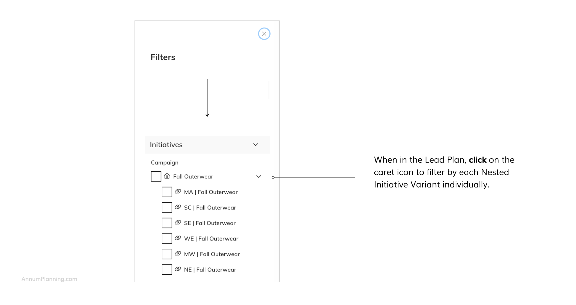This screenshot has height=305, width=576.
Task: Collapse the Initiatives section chevron
Action: point(255,145)
